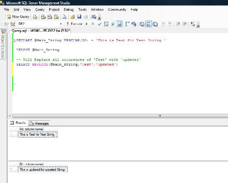Expand the standard toolbar overflow arrow
The image size is (228, 183).
tap(99, 18)
